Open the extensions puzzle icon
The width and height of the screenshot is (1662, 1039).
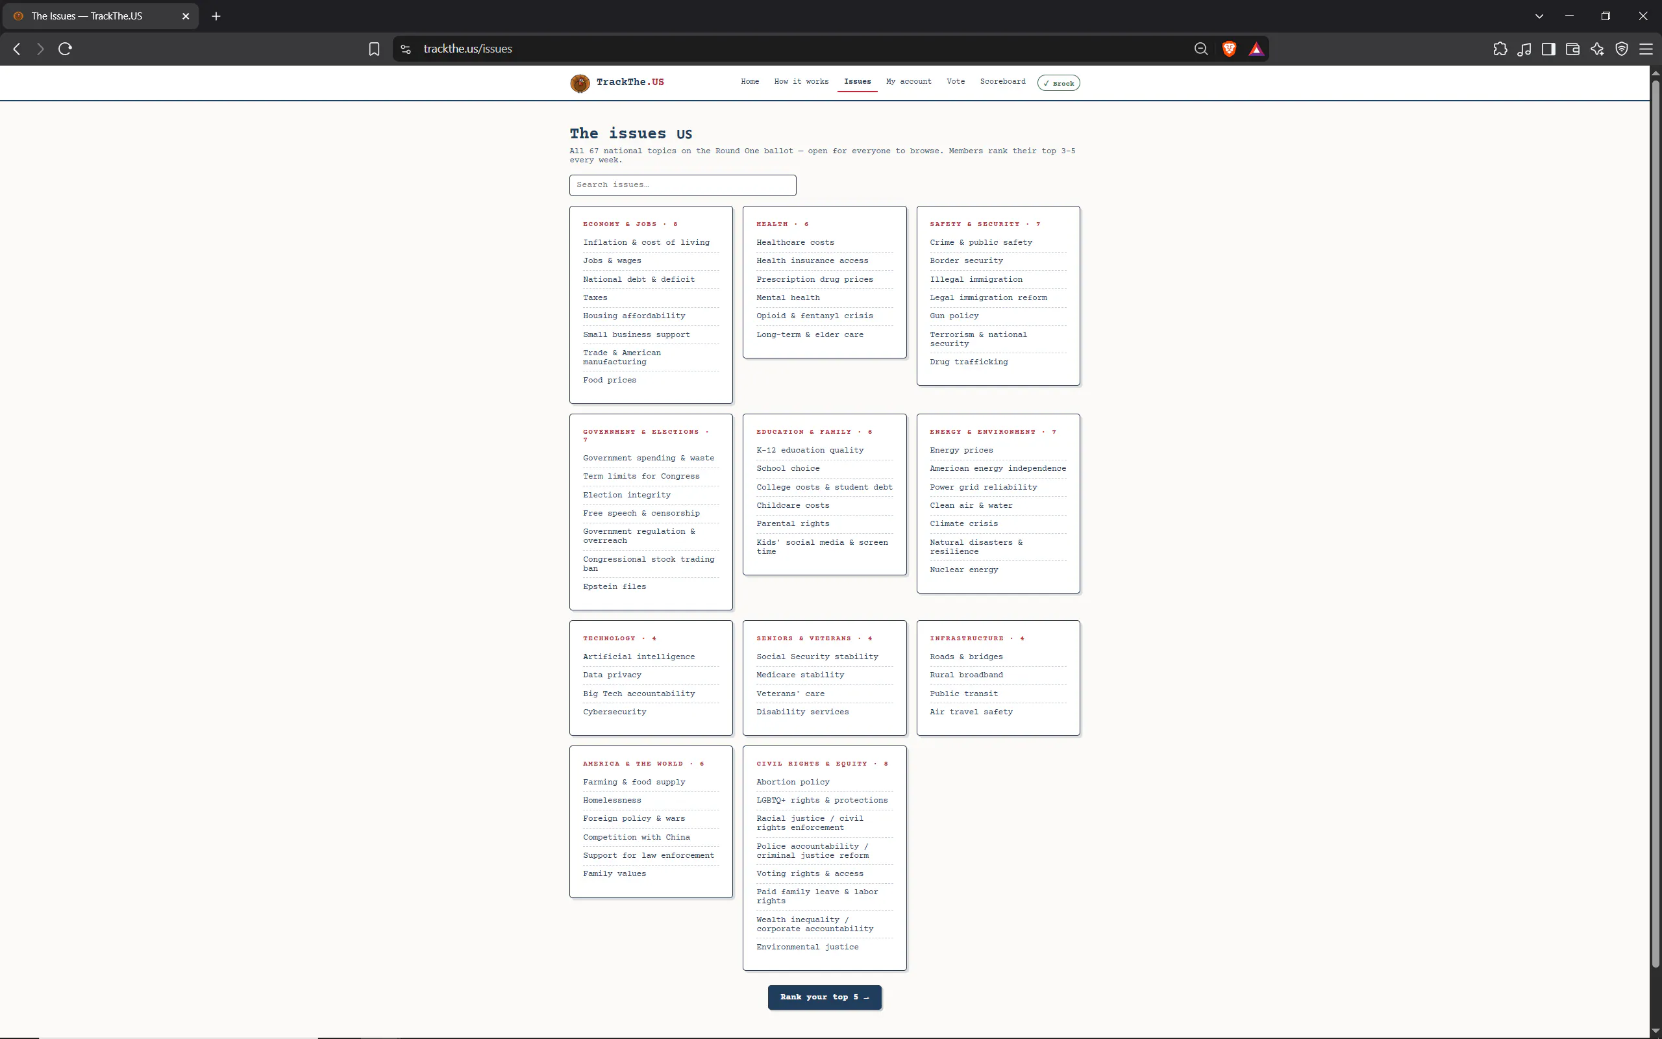(1500, 49)
